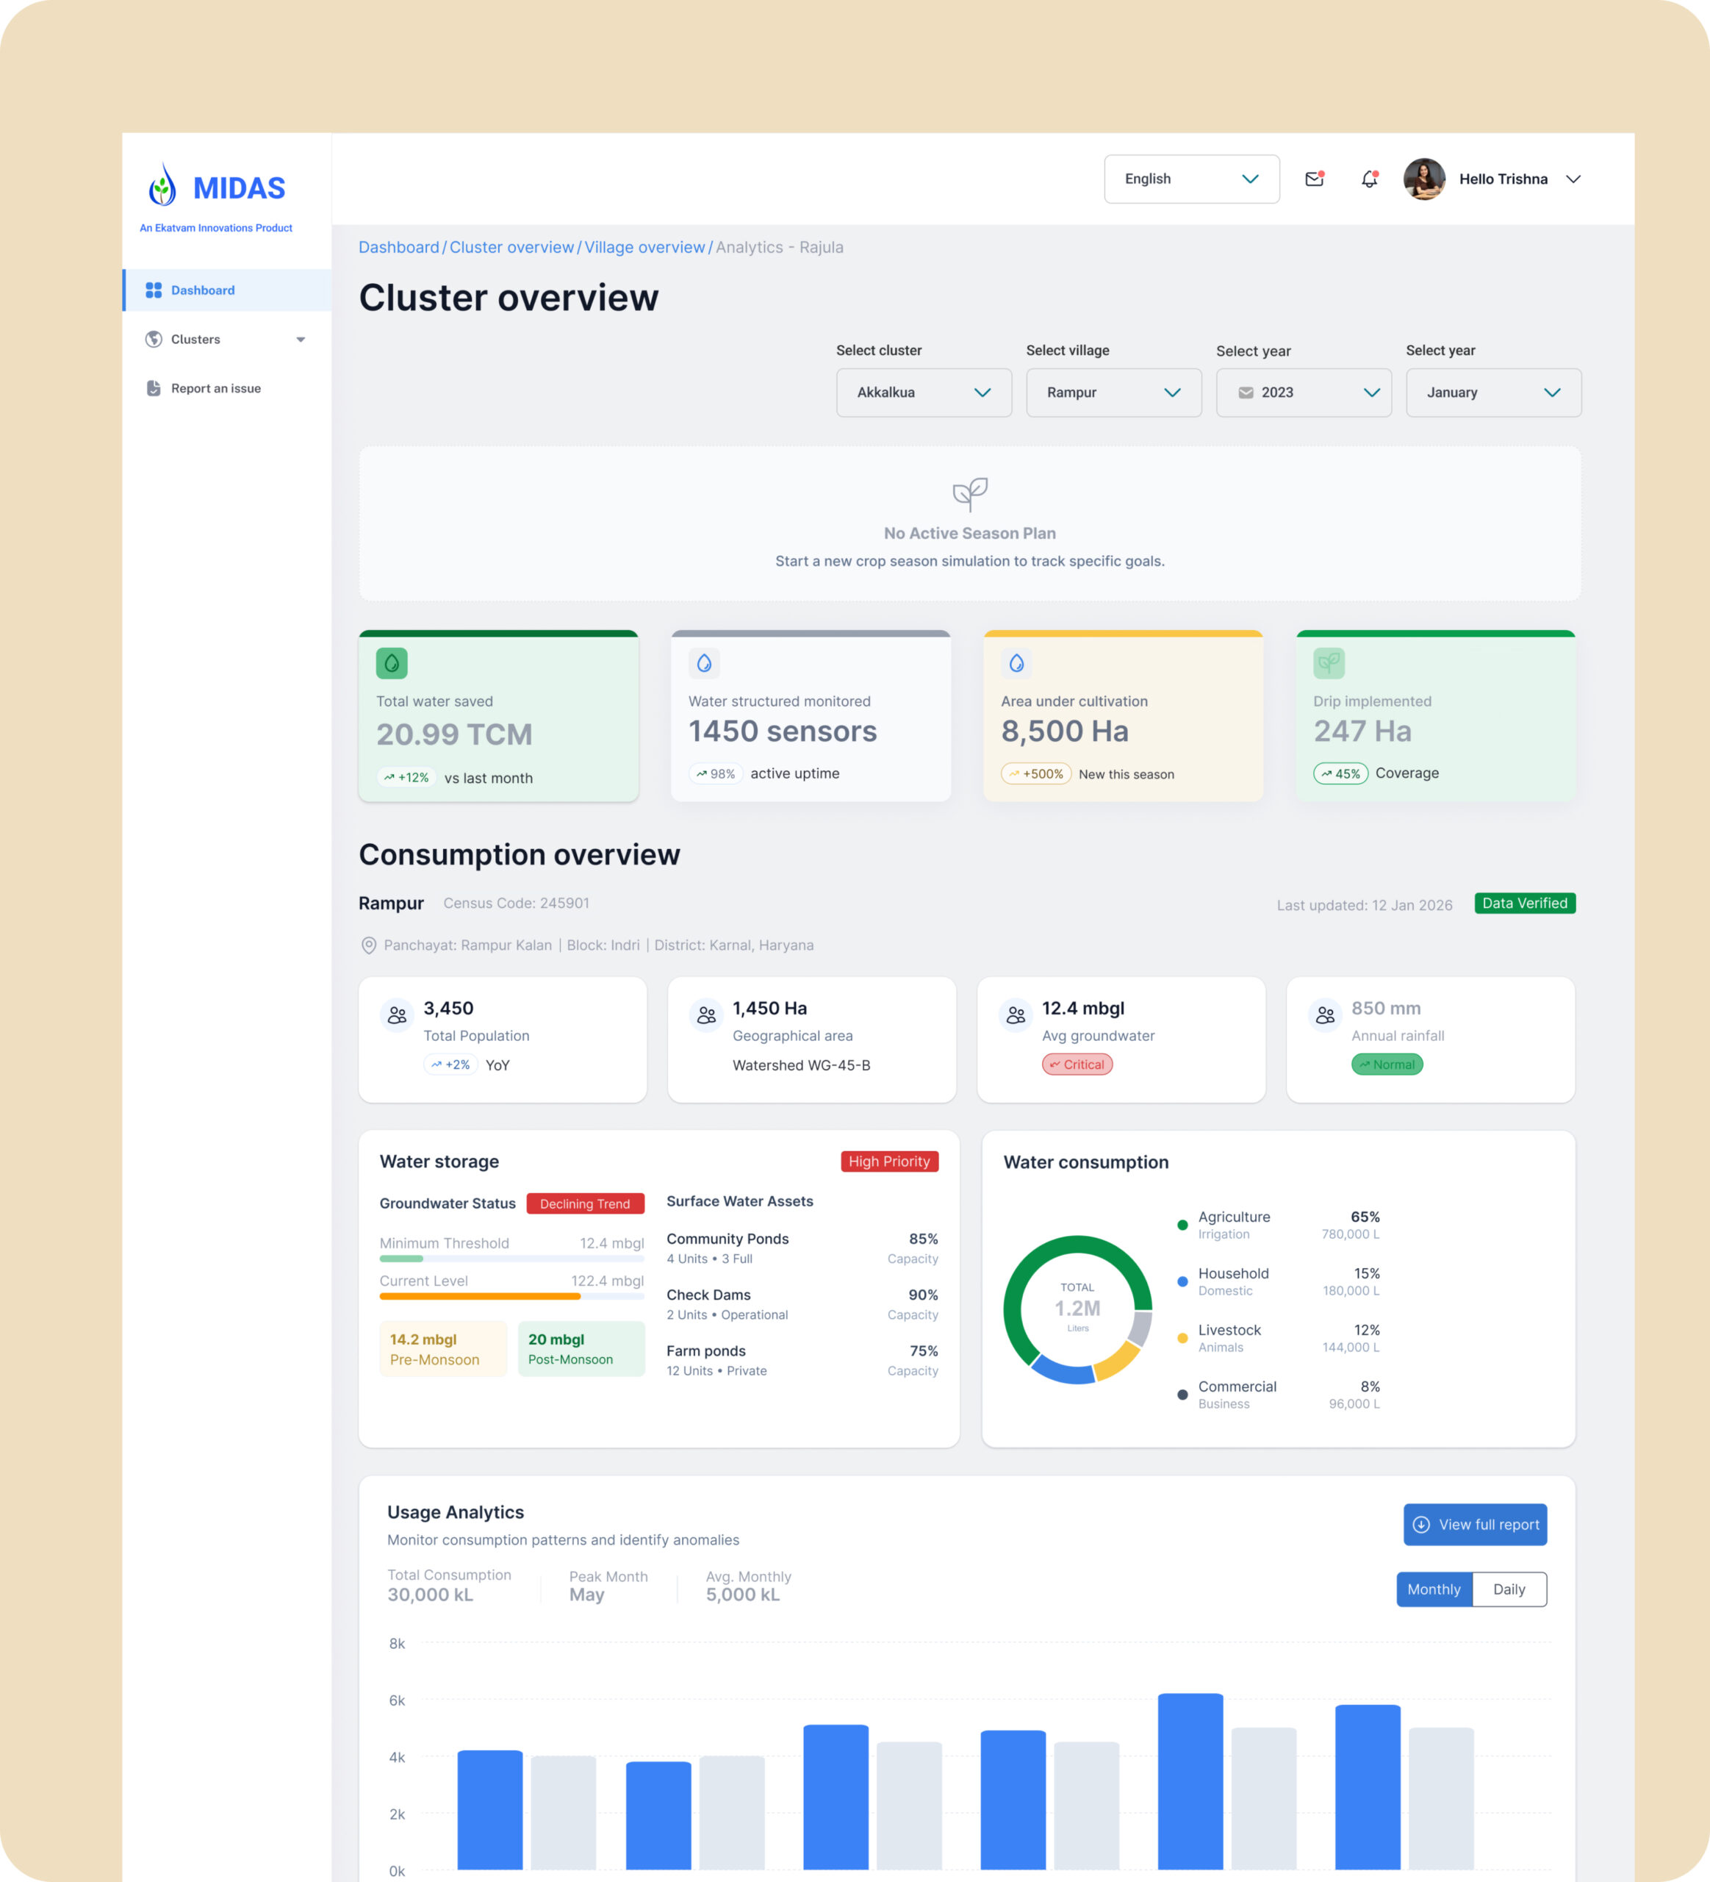Viewport: 1710px width, 1882px height.
Task: Click the Drip implemented leaf icon
Action: click(1329, 663)
